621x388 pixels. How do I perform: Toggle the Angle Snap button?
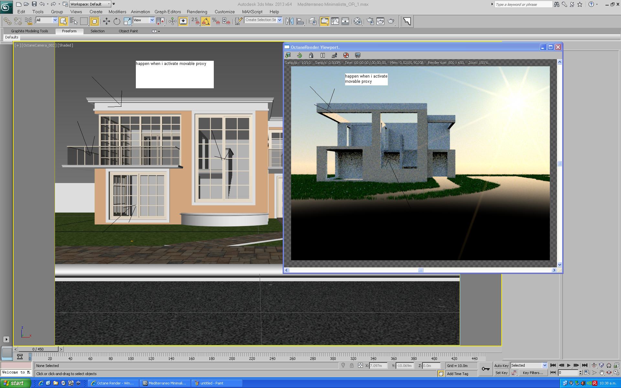[206, 21]
